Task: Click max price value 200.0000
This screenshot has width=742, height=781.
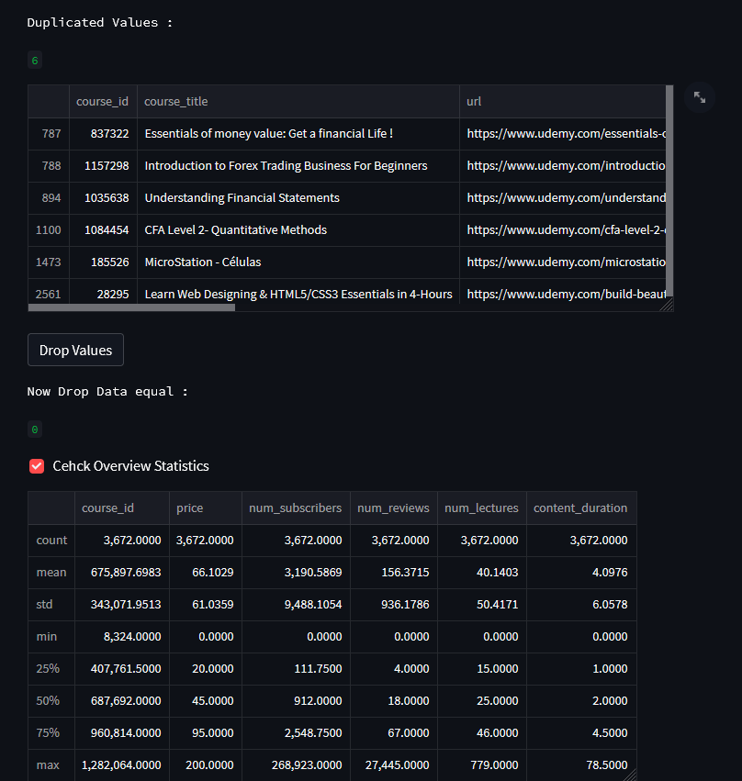Action: [206, 765]
